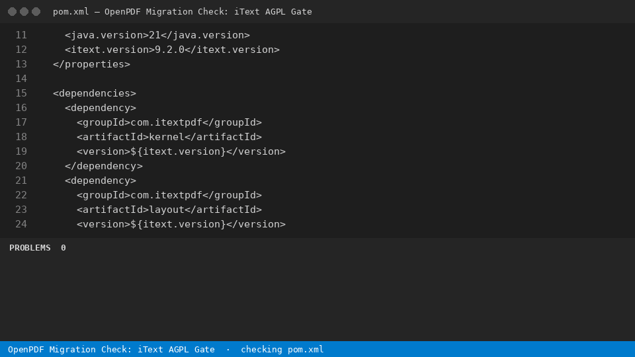This screenshot has height=357, width=635.
Task: Click the closing properties tag
Action: click(x=91, y=64)
